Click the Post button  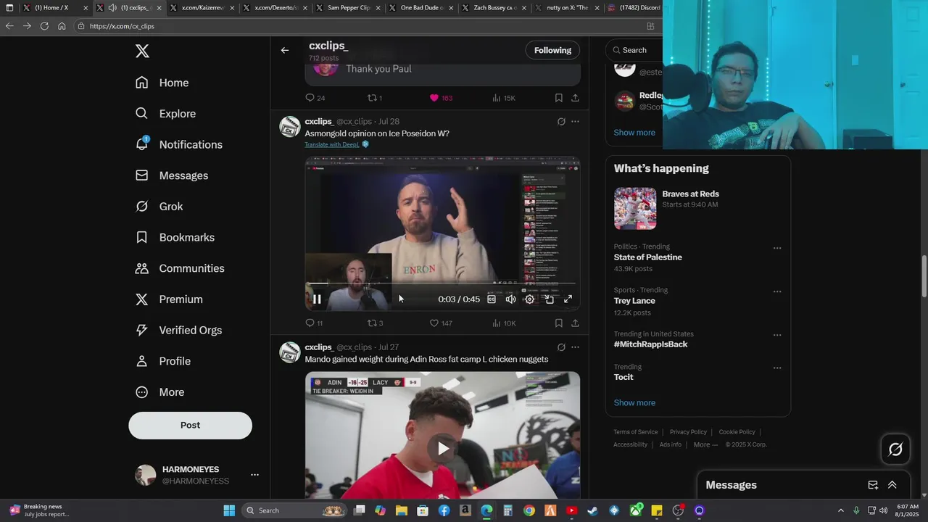click(190, 425)
